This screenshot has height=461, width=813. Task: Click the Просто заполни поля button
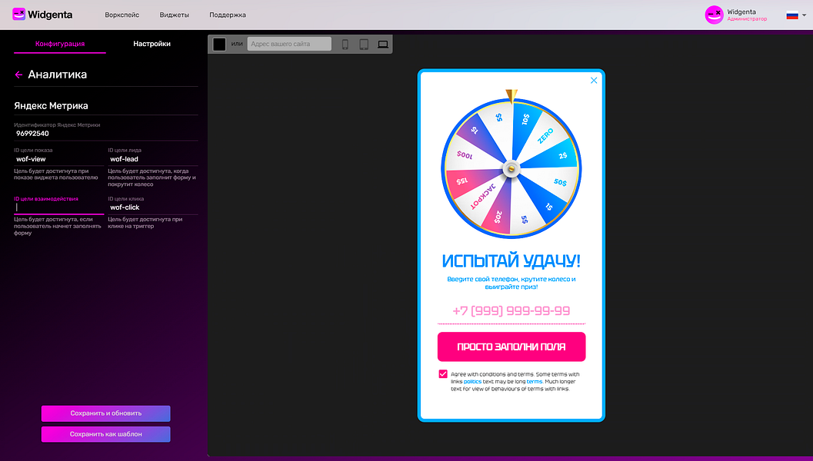click(511, 347)
